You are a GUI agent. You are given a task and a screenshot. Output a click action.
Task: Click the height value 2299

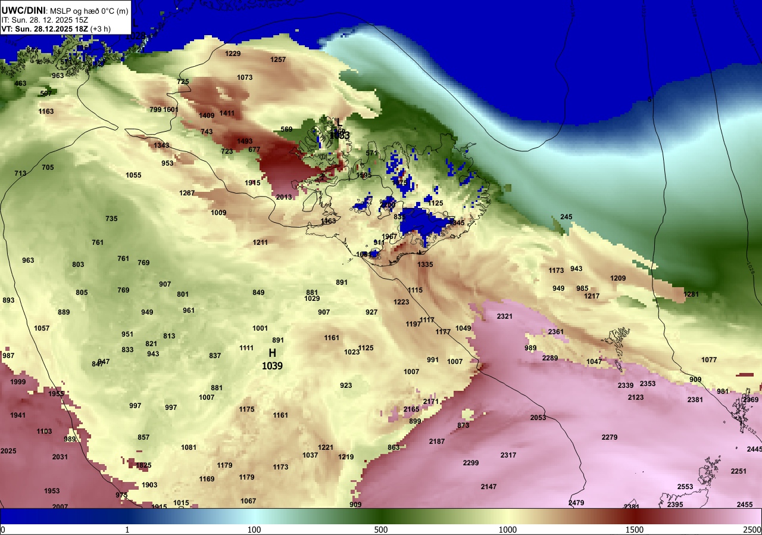[x=471, y=463]
